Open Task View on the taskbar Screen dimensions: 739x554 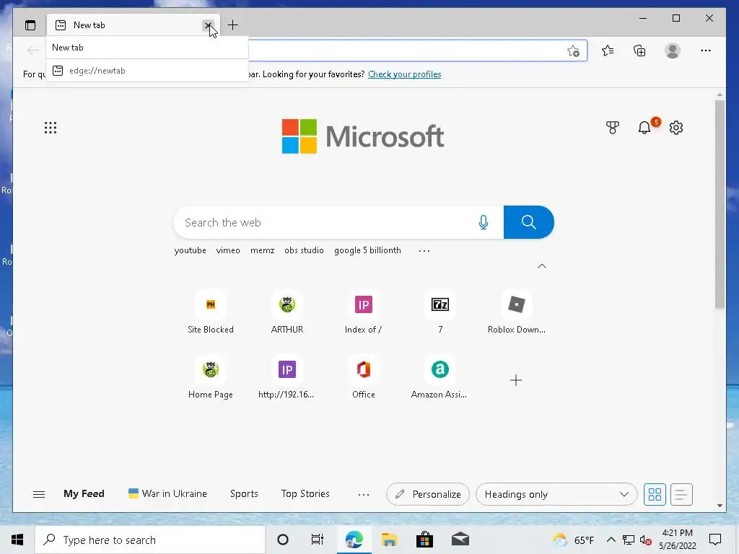point(318,540)
